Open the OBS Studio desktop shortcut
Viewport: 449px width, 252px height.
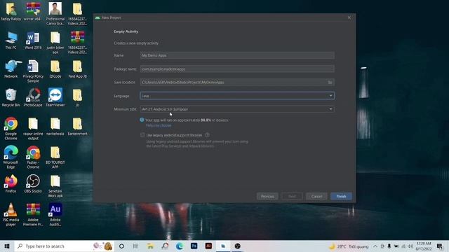point(33,183)
